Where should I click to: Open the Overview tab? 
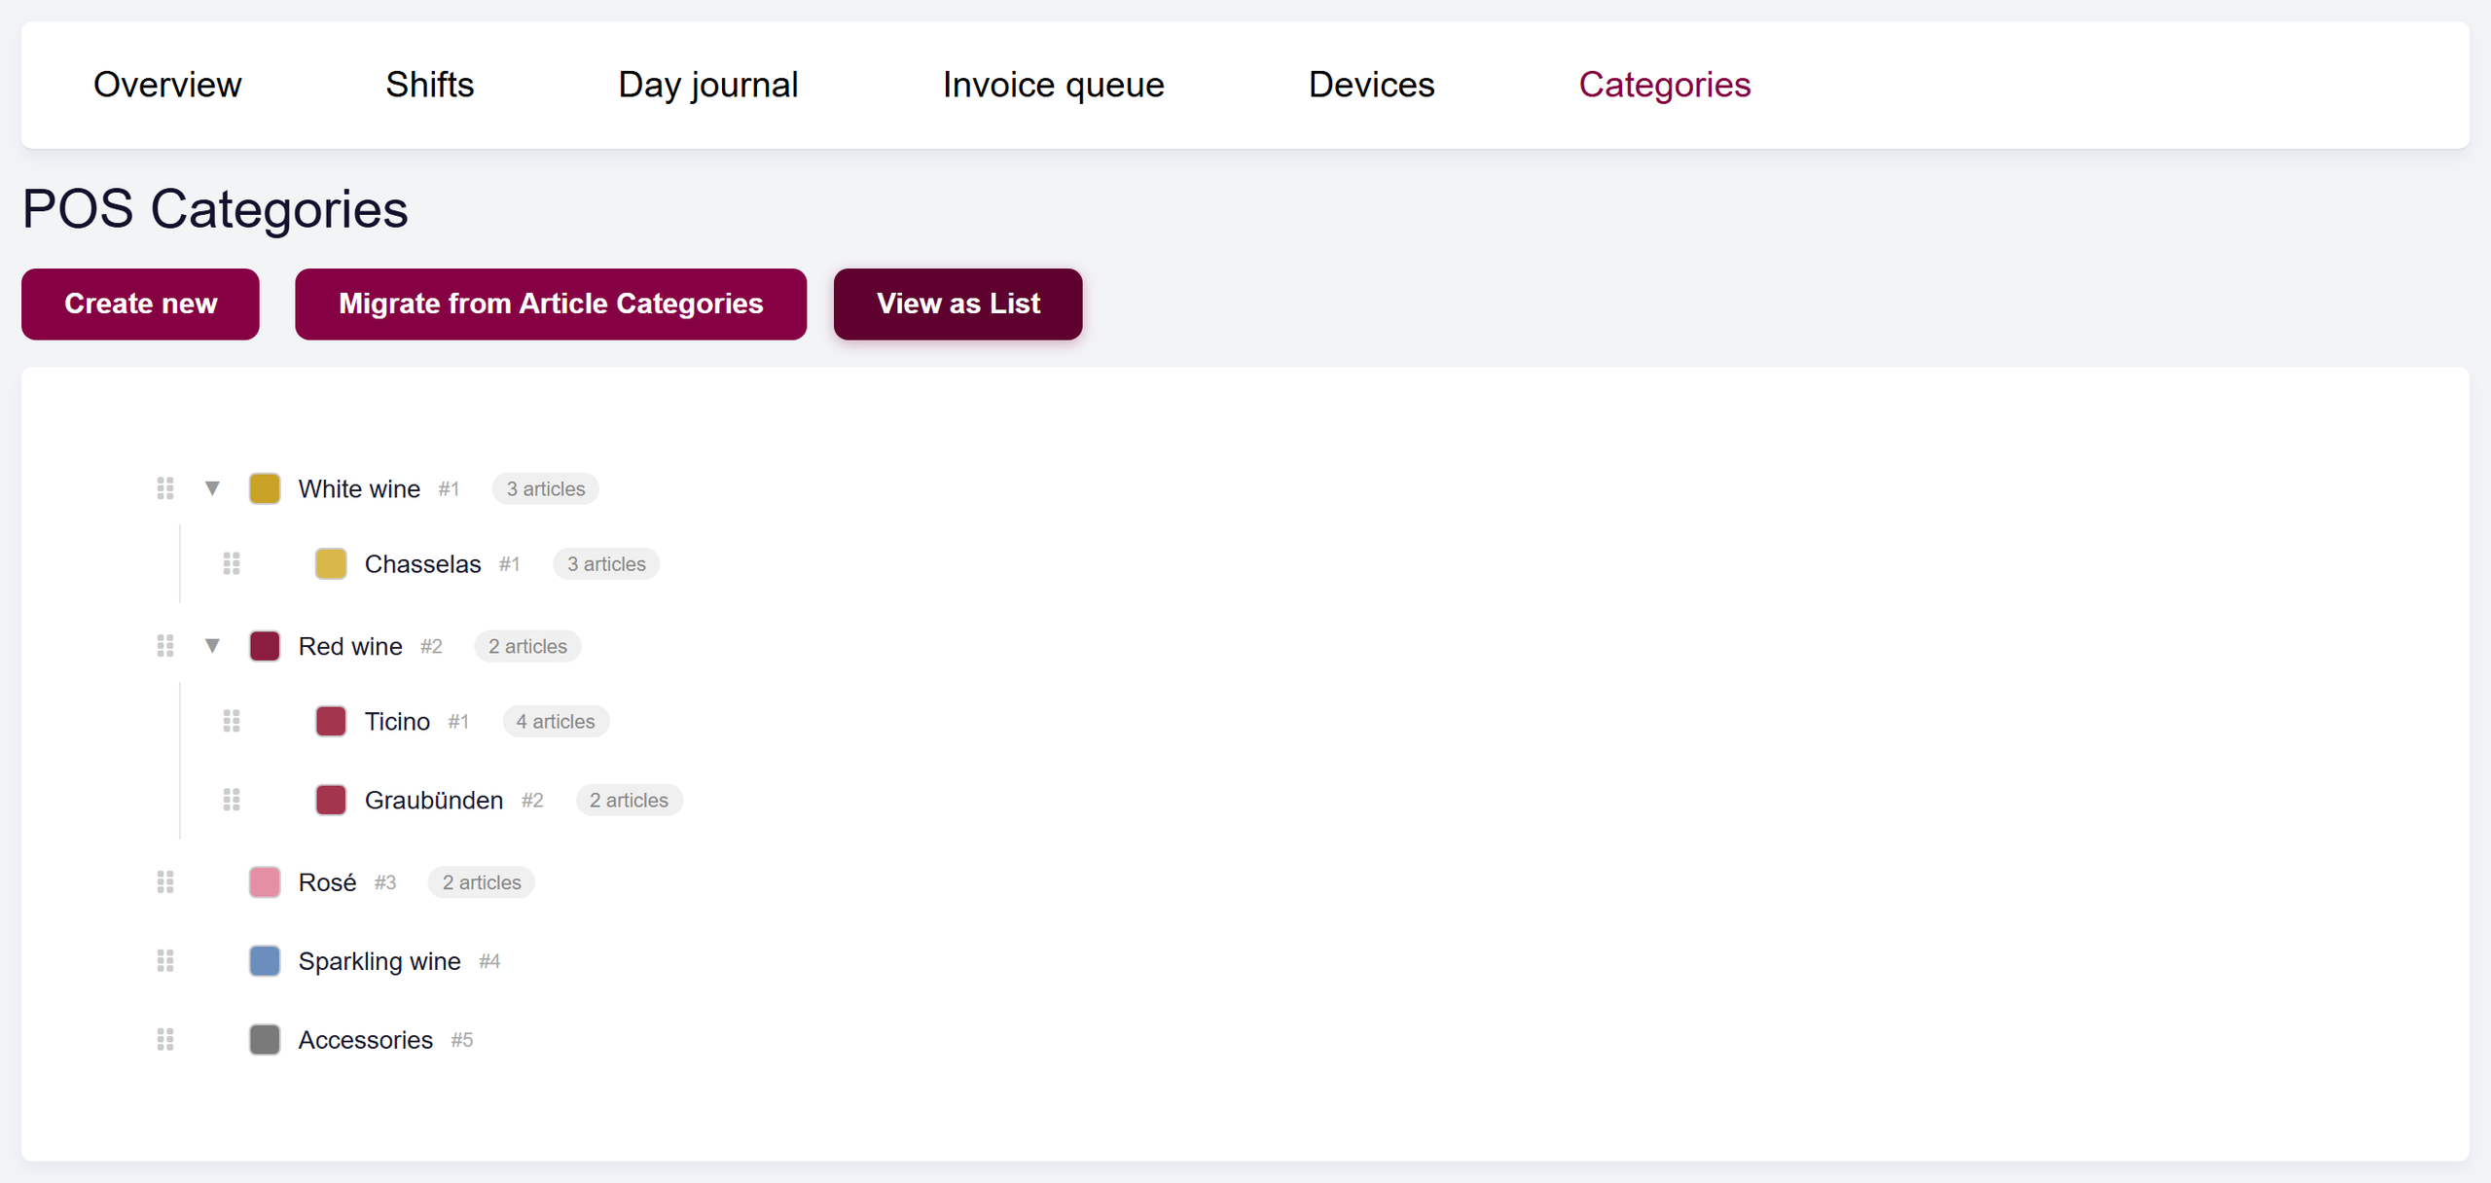(167, 85)
